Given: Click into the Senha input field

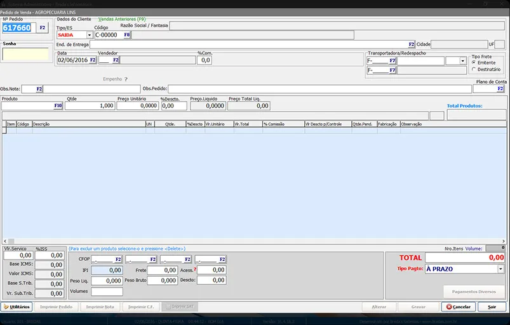Looking at the screenshot, I should pyautogui.click(x=25, y=54).
